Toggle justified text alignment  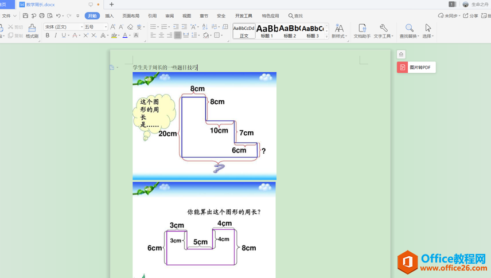(x=178, y=36)
